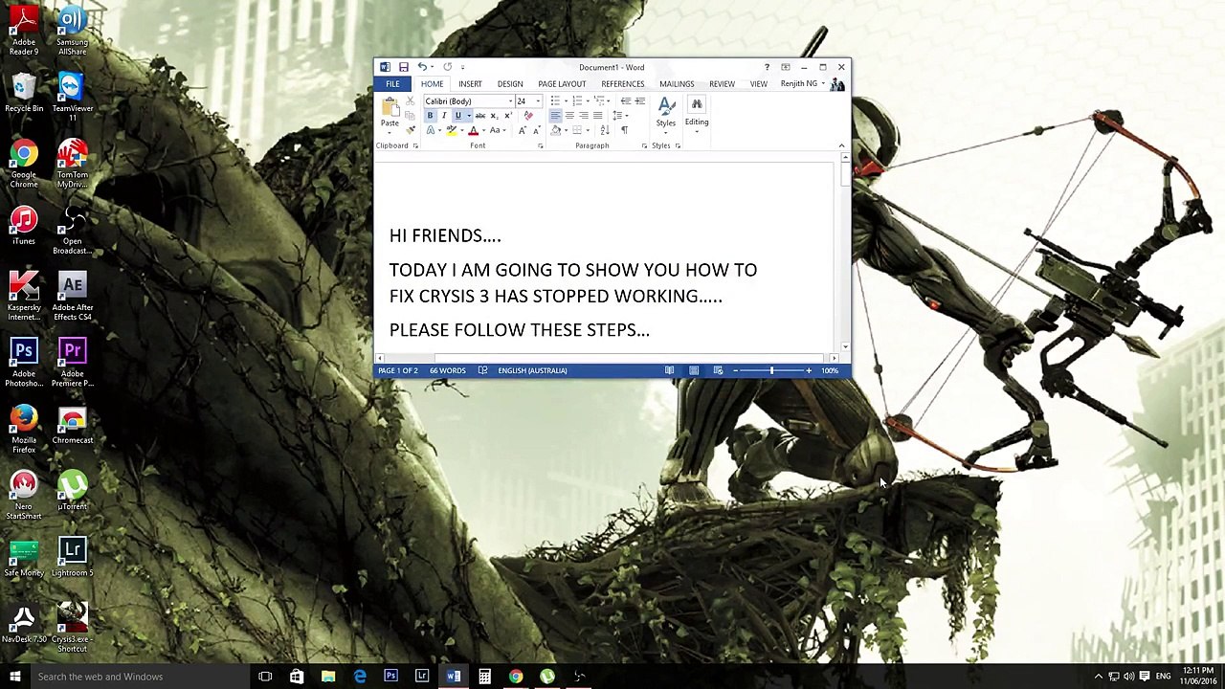Viewport: 1225px width, 689px height.
Task: Open Mozilla Firefox desktop shortcut
Action: pos(24,430)
